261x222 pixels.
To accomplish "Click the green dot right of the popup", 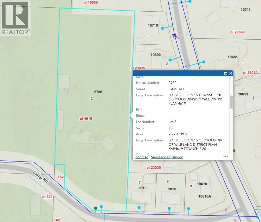I will click(x=234, y=150).
